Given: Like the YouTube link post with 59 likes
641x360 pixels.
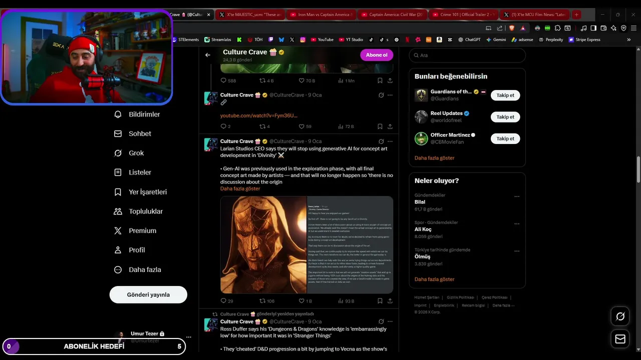Looking at the screenshot, I should (301, 126).
